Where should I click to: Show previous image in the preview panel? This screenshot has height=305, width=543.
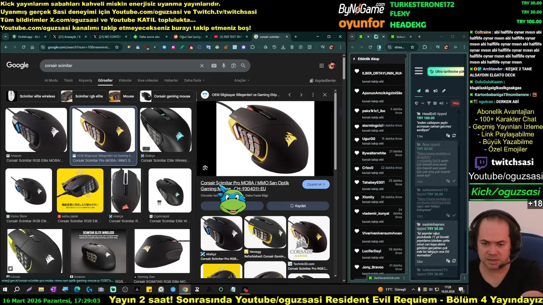(290, 95)
